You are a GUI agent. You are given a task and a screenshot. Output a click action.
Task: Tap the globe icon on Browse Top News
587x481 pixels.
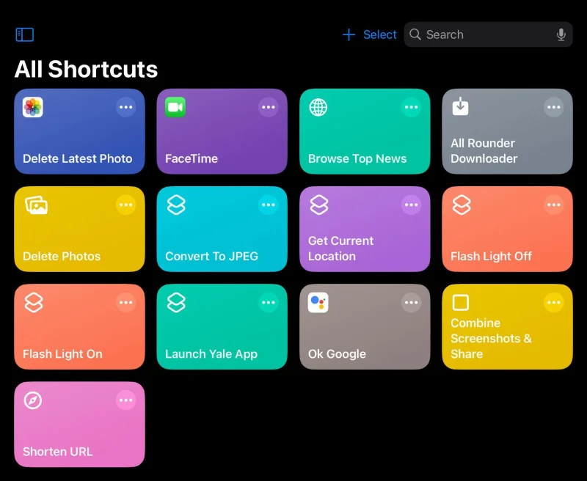[x=318, y=107]
